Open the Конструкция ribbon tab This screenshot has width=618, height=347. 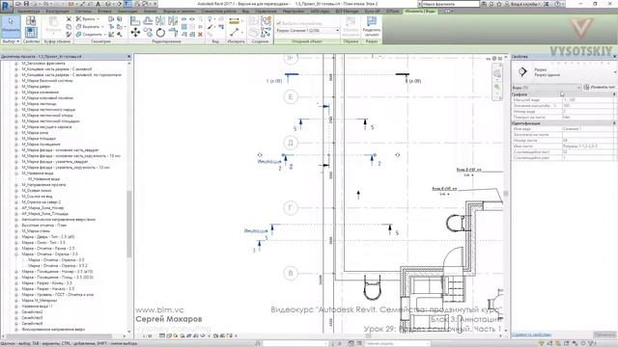click(57, 11)
